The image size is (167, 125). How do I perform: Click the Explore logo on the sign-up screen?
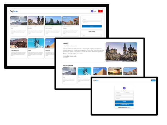pos(96,80)
